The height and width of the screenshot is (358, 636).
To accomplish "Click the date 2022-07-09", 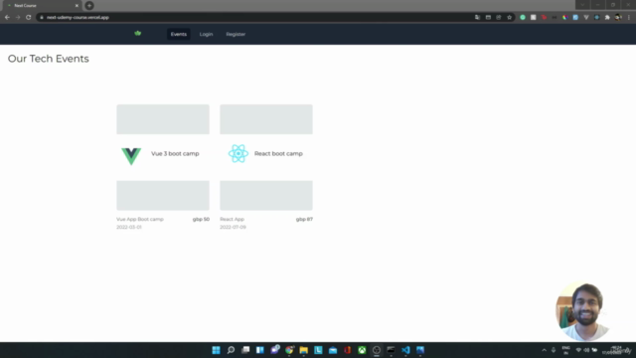I will [x=233, y=227].
